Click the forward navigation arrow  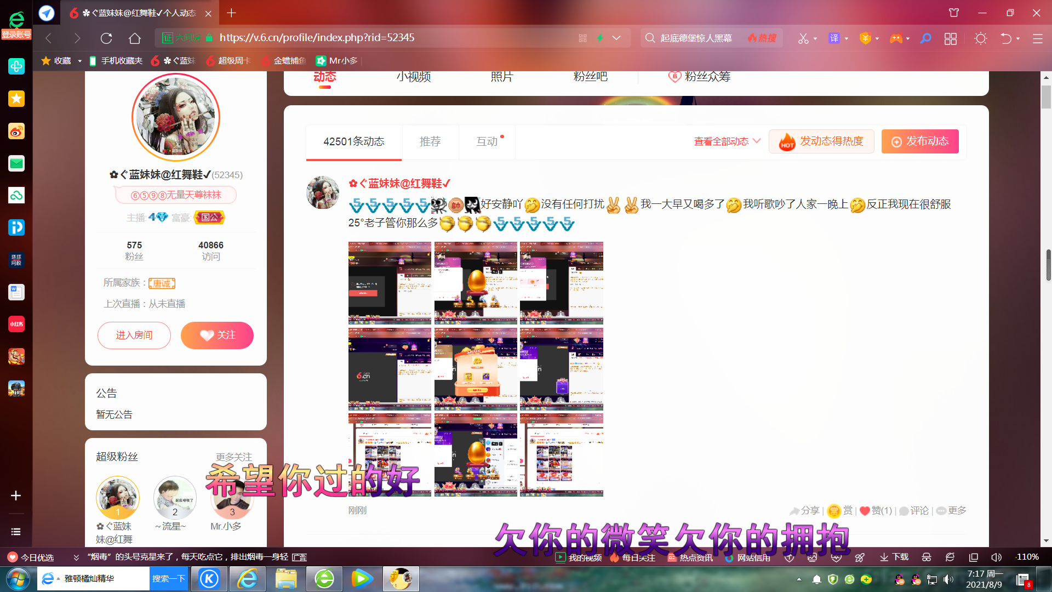click(77, 38)
